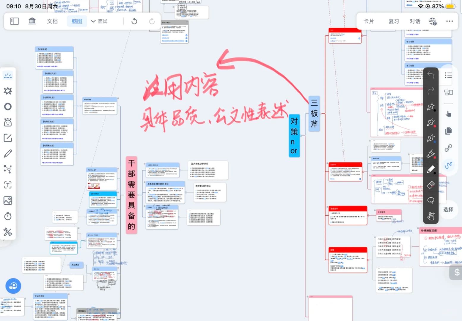The height and width of the screenshot is (321, 462).
Task: Switch to the 文档 tab
Action: 52,21
